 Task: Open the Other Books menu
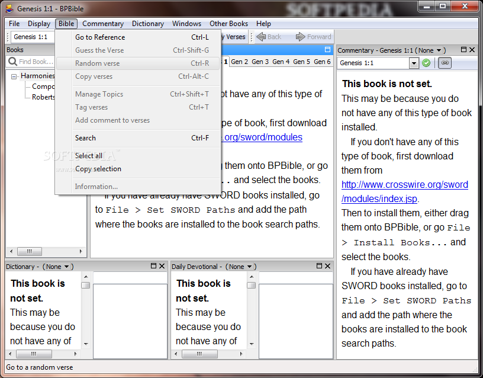tap(228, 24)
